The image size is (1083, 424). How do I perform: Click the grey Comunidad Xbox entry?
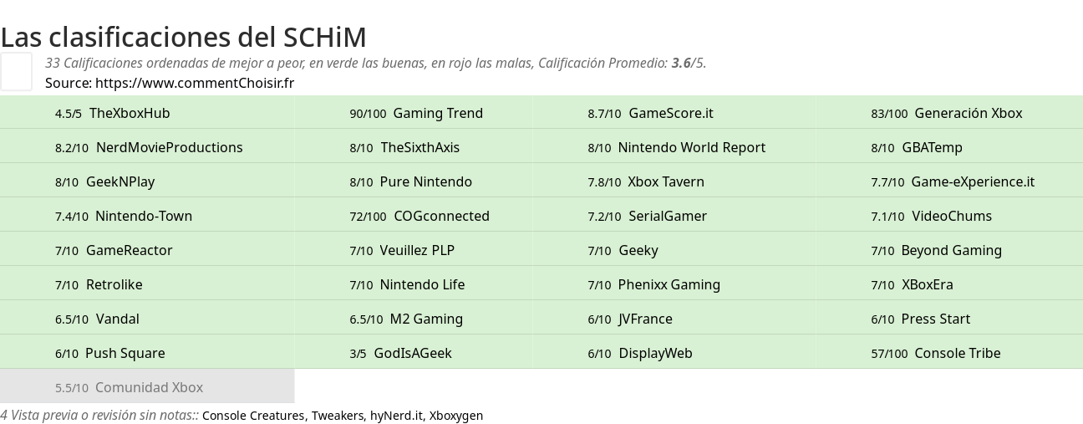point(149,387)
